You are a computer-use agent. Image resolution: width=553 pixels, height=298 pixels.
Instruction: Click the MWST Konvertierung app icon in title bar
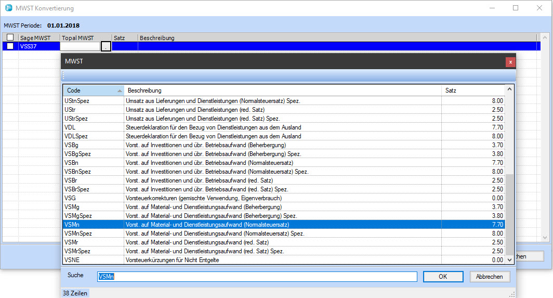click(x=8, y=8)
